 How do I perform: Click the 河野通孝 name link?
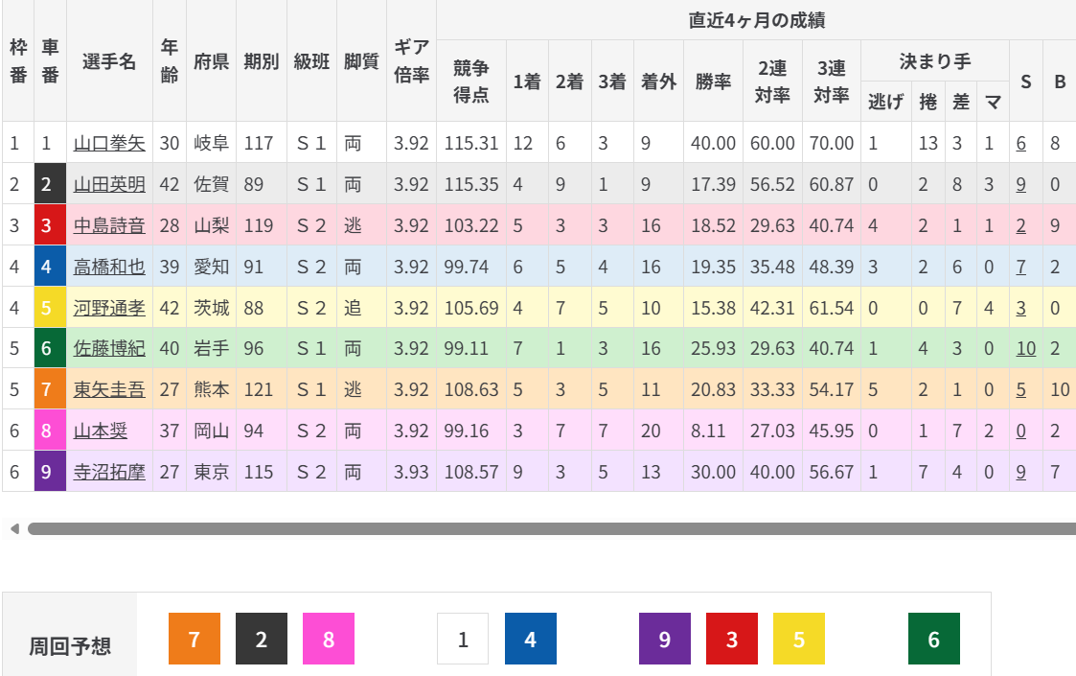click(109, 308)
